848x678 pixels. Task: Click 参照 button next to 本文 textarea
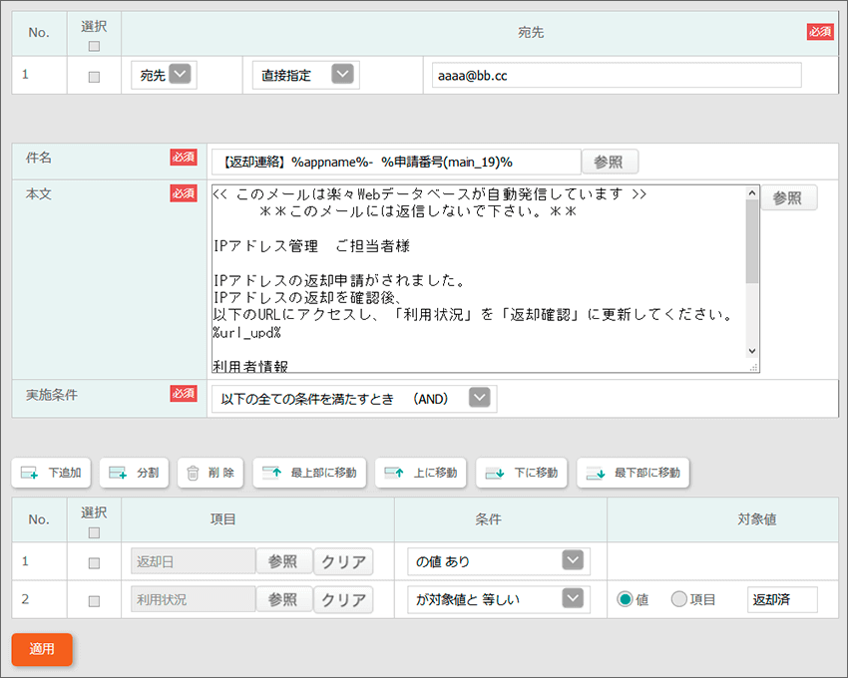(788, 197)
